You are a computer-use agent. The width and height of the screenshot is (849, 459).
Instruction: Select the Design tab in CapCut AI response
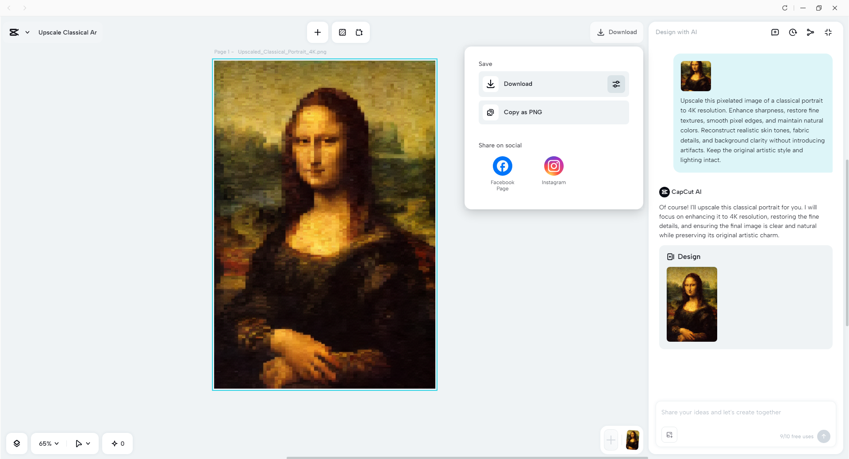point(684,257)
